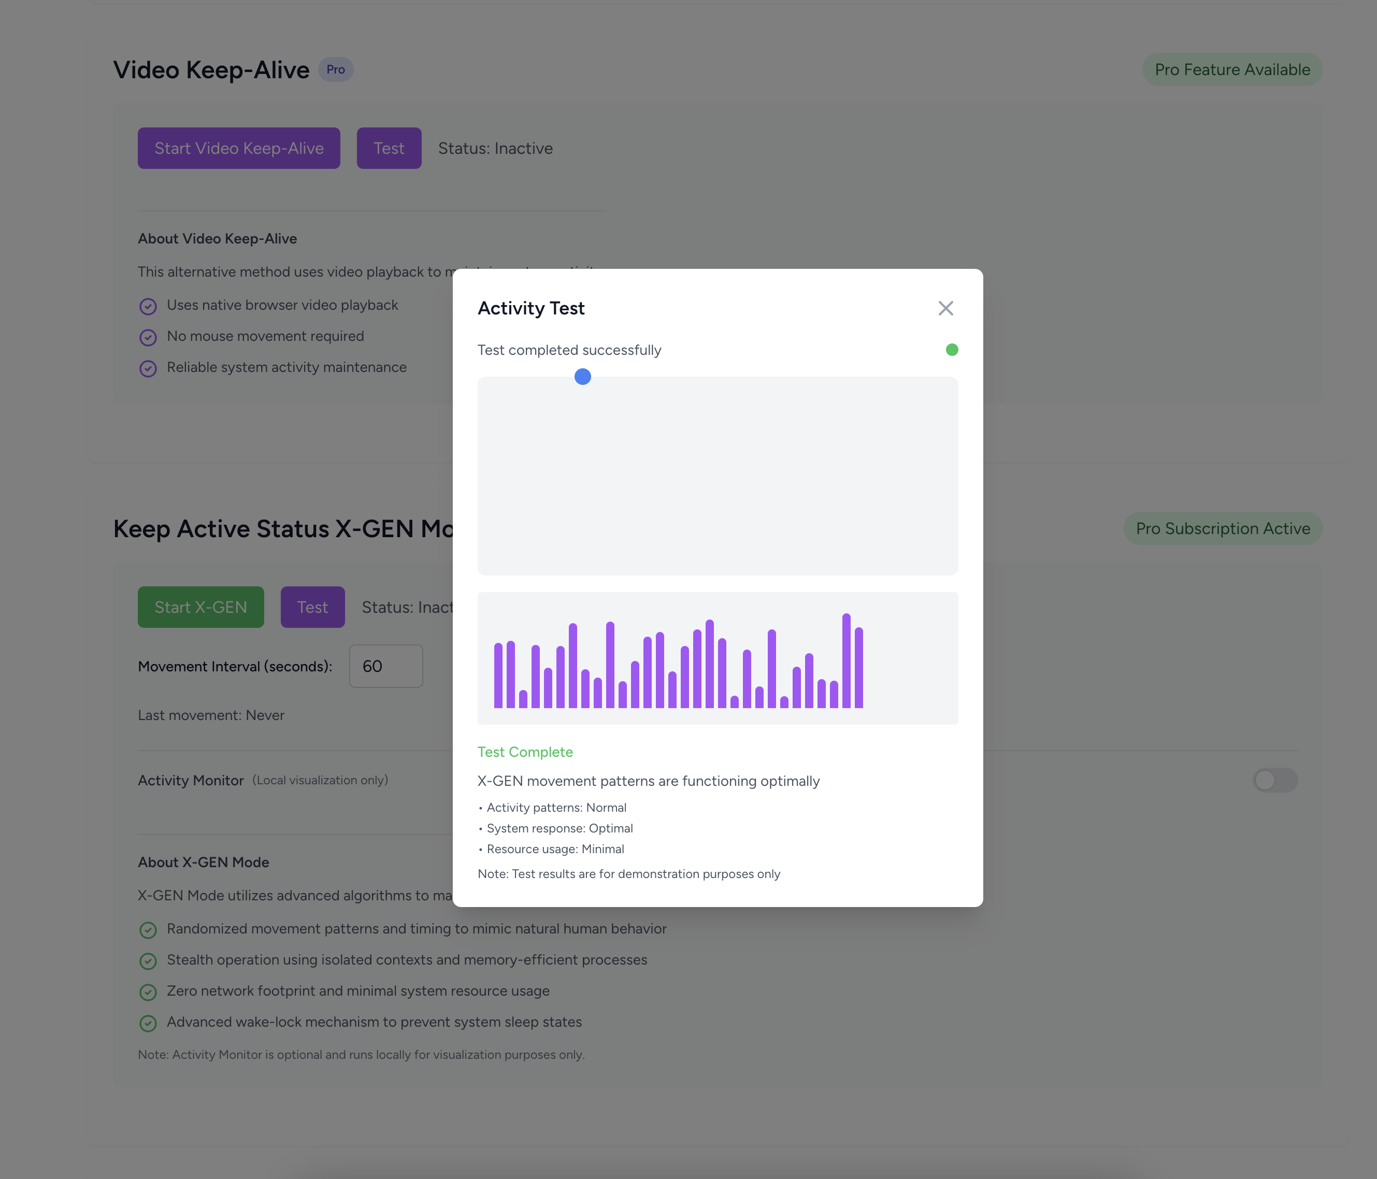Click the Test button beside Start X-GEN
The image size is (1377, 1179).
point(312,607)
